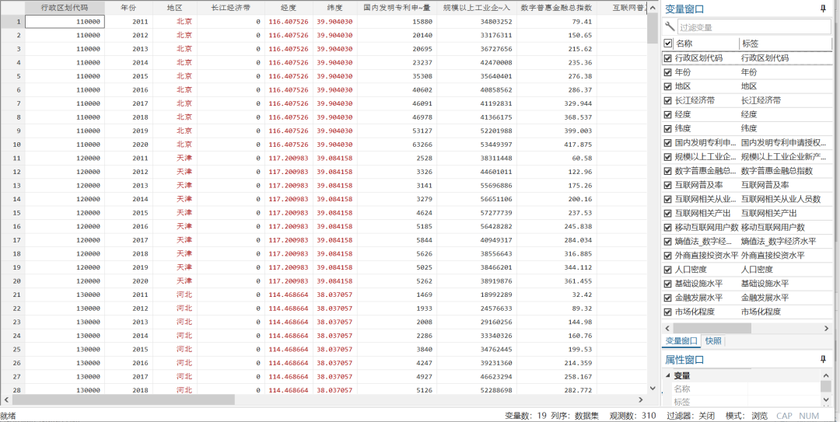840x422 pixels.
Task: Click the 数字普惠金融总指数 cell 417.875
Action: click(x=557, y=145)
